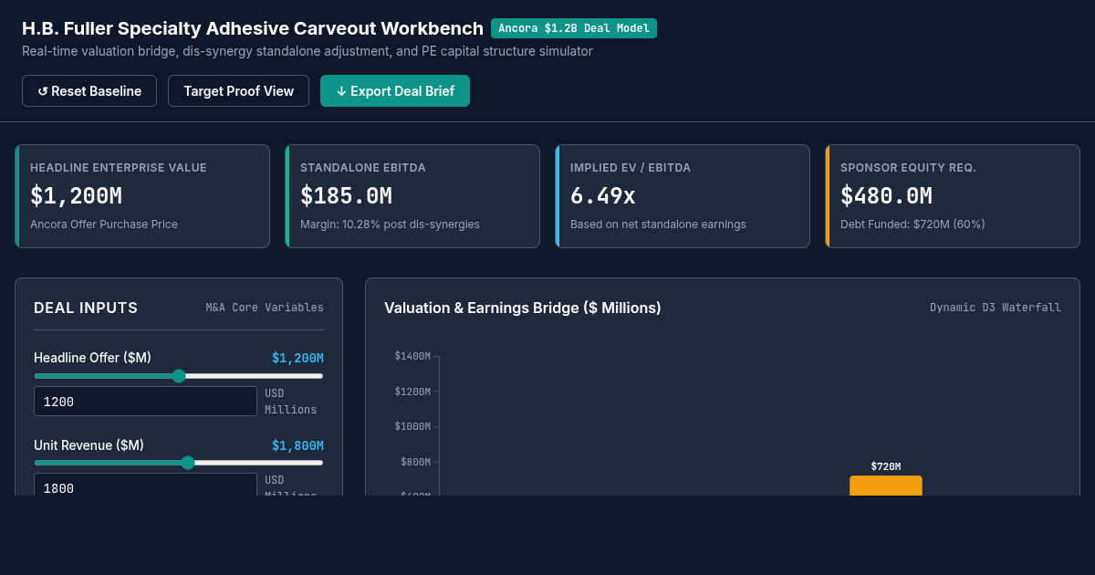The image size is (1095, 575).
Task: Select the Sponsor Equity Req. card
Action: [953, 196]
